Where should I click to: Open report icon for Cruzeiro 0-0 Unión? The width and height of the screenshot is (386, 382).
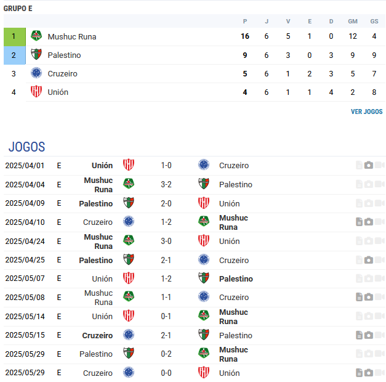pyautogui.click(x=359, y=373)
